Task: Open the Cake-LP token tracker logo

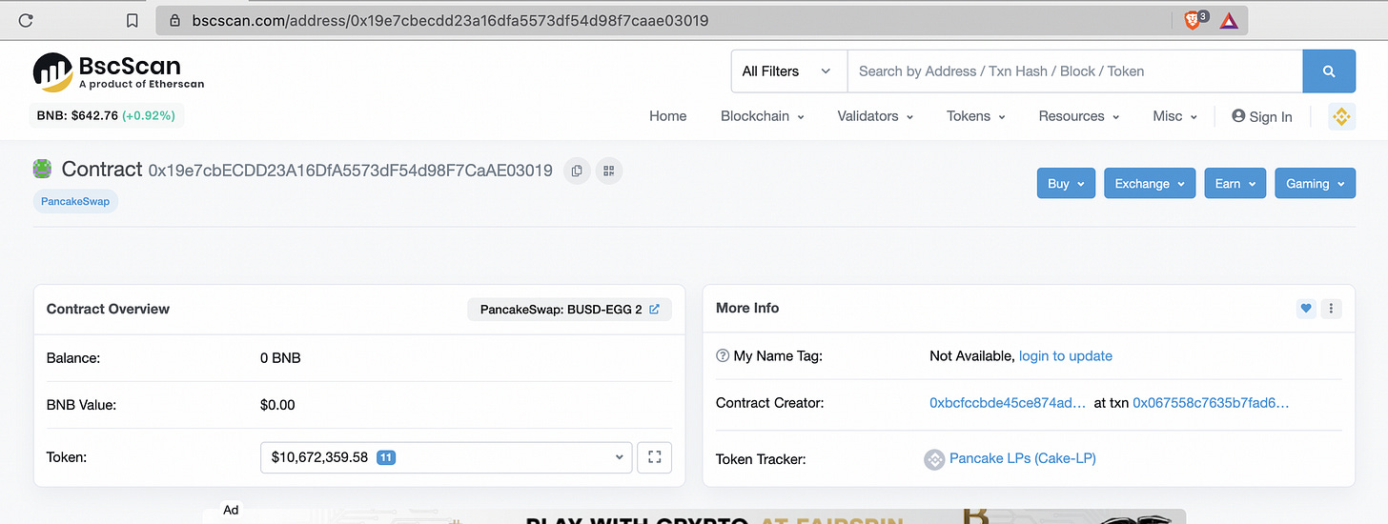Action: (934, 459)
